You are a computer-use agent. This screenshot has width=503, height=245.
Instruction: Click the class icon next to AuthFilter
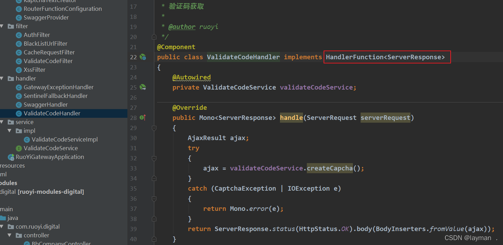tap(19, 35)
